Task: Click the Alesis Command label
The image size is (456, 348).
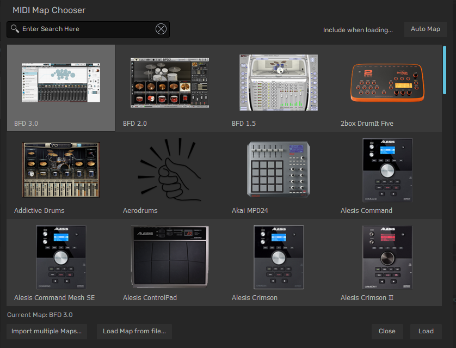Action: pos(366,210)
